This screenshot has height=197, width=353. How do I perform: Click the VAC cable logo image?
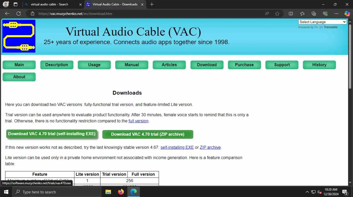[19, 36]
